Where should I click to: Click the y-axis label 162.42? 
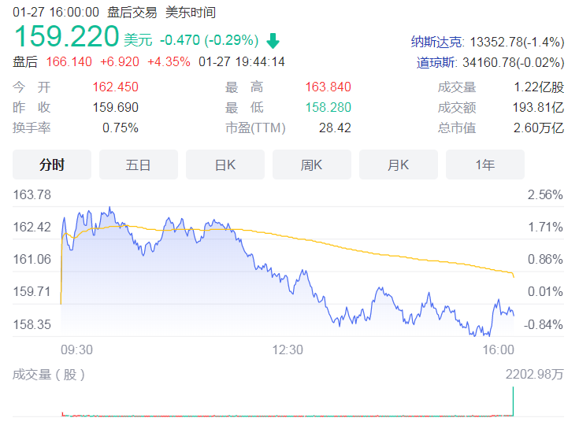[32, 227]
